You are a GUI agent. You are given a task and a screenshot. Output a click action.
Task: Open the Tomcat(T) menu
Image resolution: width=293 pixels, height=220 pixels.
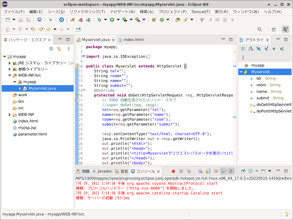(x=201, y=12)
